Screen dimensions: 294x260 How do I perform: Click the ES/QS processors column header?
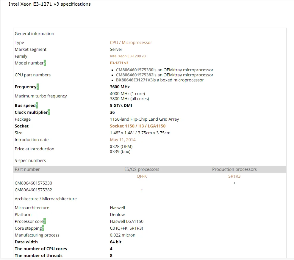click(x=142, y=169)
